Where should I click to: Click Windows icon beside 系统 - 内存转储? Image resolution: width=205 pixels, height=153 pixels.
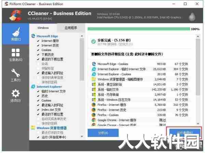click(x=94, y=95)
